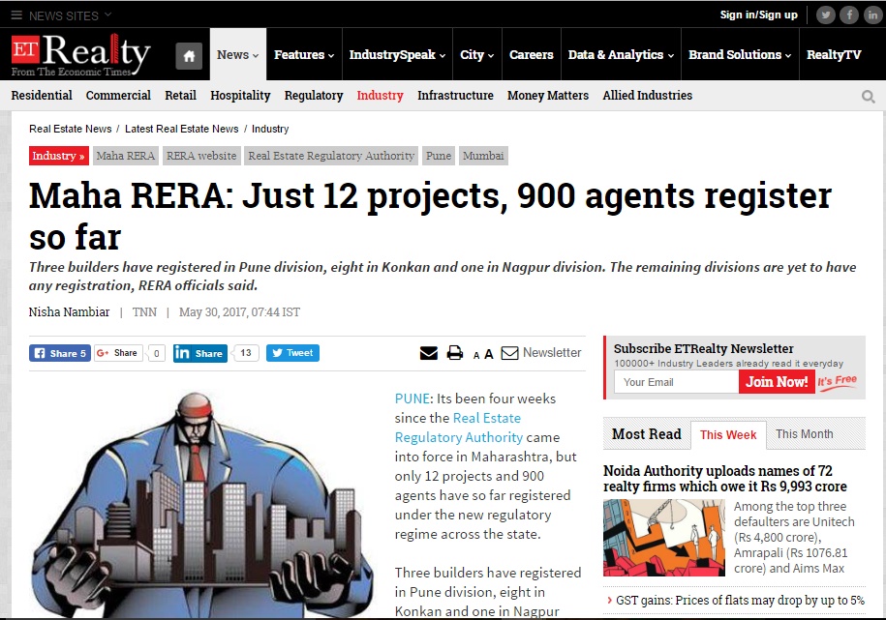Click the RERA website tag
Viewport: 886px width, 620px height.
point(201,156)
